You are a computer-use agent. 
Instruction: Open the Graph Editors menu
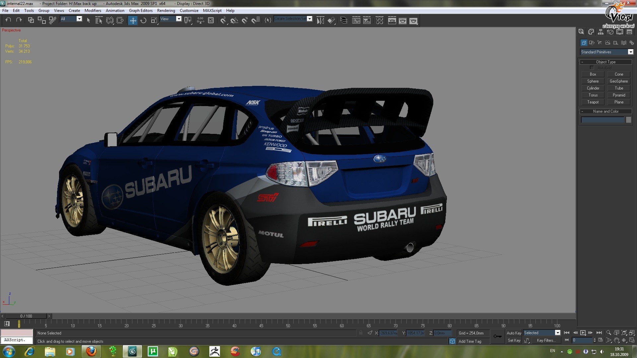tap(141, 11)
